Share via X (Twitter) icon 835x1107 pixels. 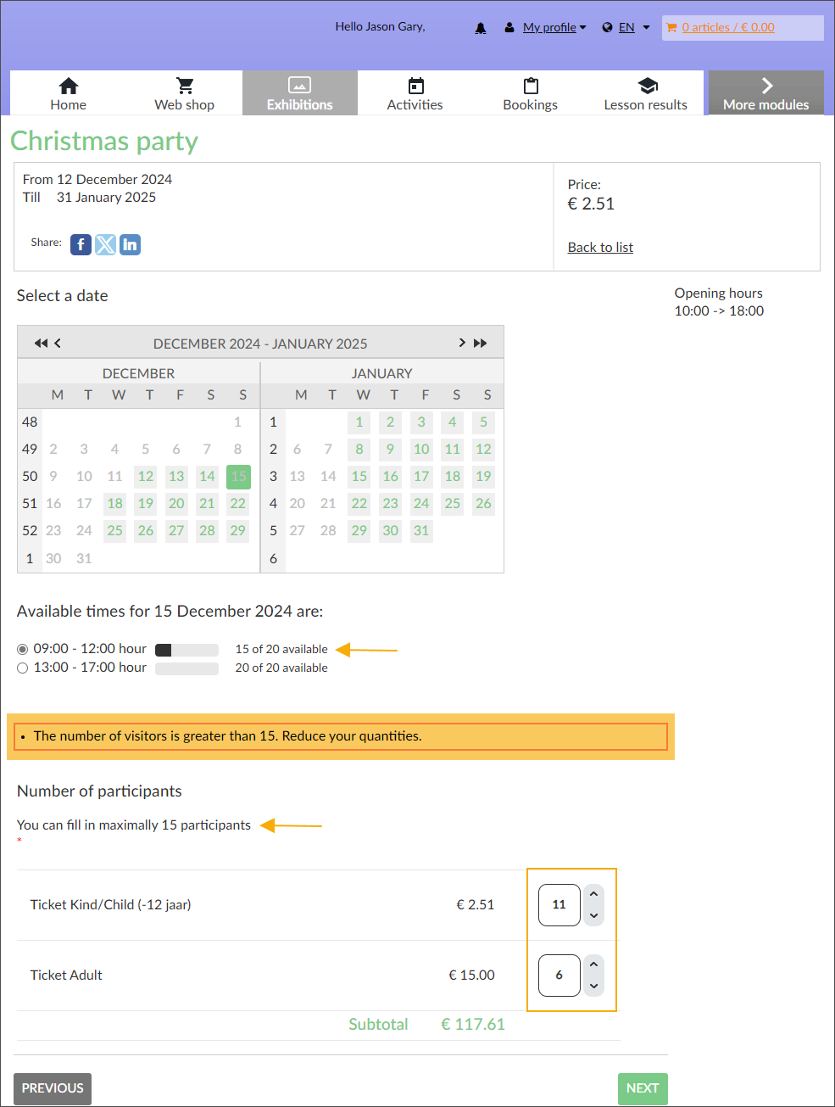click(105, 245)
